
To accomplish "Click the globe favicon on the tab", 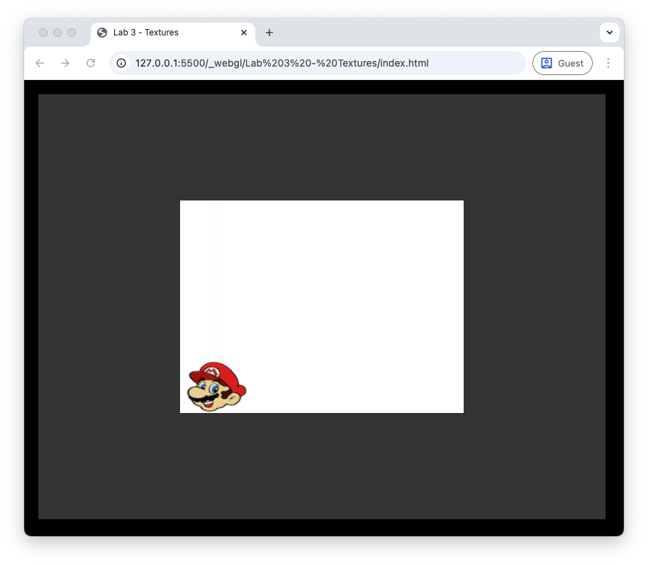I will click(x=102, y=33).
